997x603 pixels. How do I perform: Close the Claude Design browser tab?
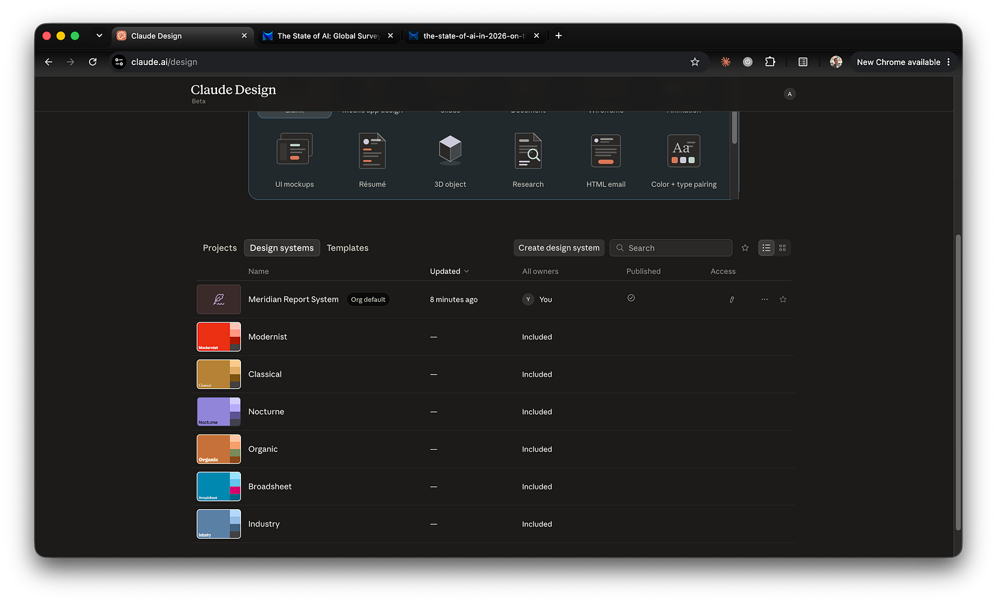pyautogui.click(x=244, y=36)
